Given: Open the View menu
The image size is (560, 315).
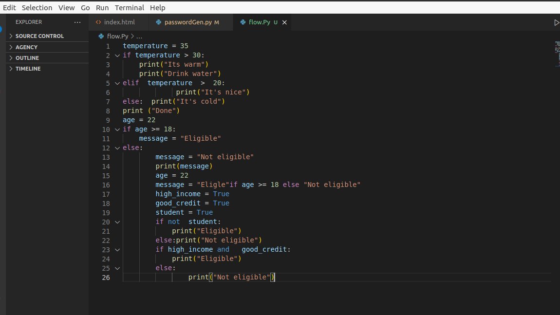Looking at the screenshot, I should click(66, 7).
